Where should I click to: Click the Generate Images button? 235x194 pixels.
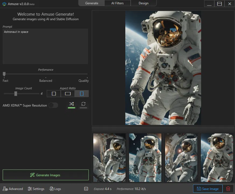[46, 175]
